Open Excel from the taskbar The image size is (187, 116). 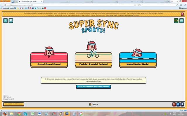click(32, 114)
